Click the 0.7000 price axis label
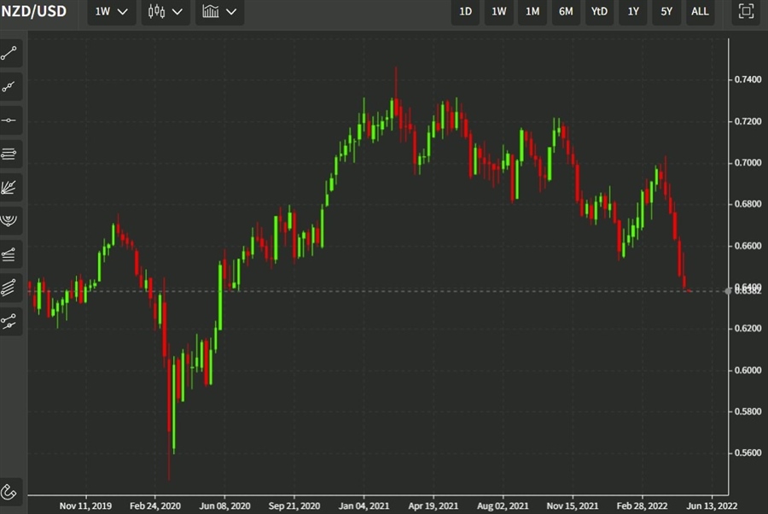 tap(748, 163)
